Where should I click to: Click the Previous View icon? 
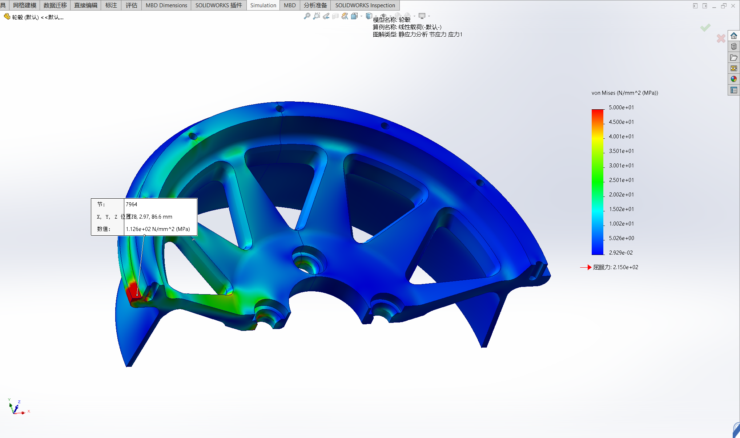click(x=326, y=16)
